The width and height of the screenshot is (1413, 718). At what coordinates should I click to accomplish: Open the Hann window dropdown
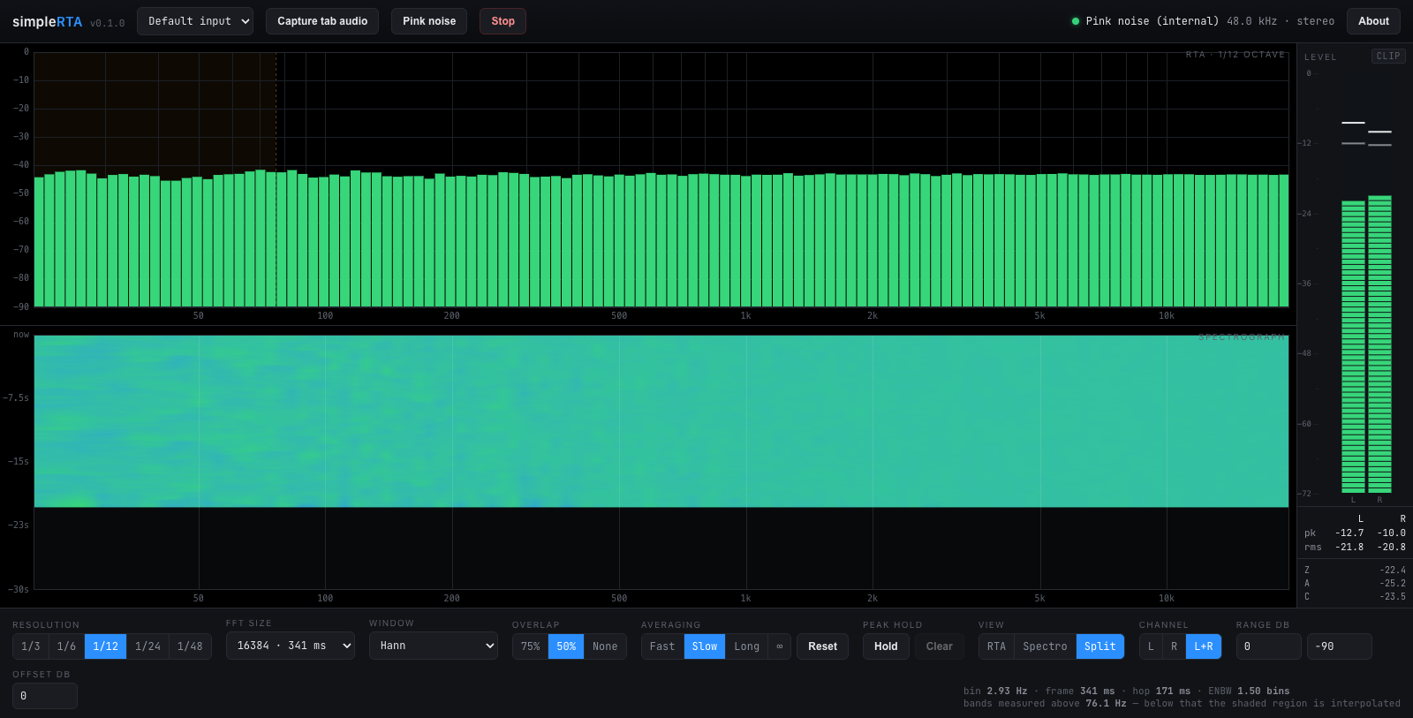point(434,646)
